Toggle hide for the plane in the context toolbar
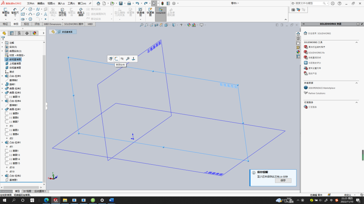364x204 pixels. point(122,59)
